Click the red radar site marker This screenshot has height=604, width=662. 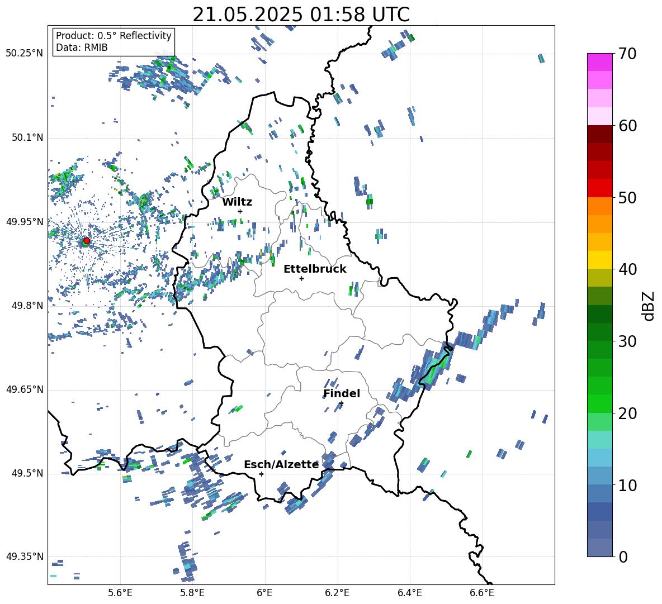87,240
